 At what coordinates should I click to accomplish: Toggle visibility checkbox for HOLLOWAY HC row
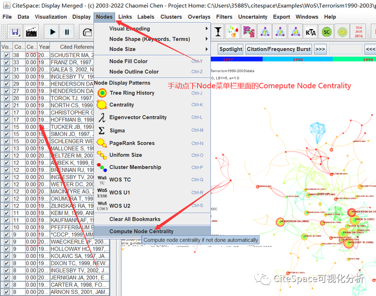coord(6,249)
